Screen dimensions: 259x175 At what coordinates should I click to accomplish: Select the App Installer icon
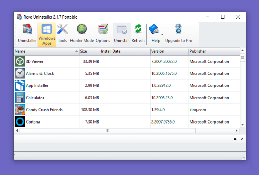pos(20,85)
